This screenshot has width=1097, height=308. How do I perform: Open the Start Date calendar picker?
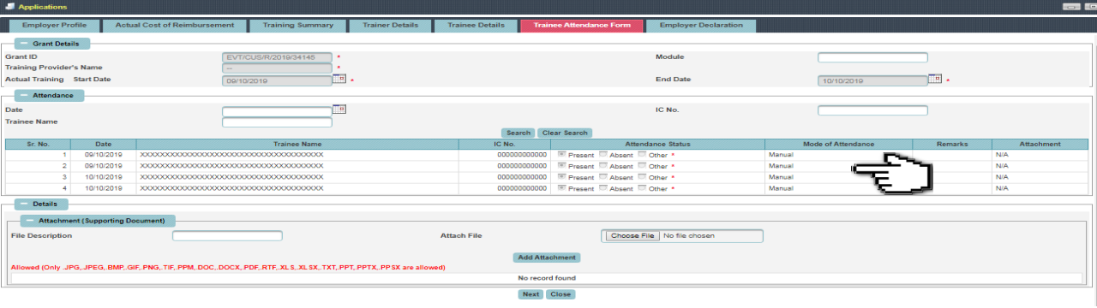[x=339, y=79]
